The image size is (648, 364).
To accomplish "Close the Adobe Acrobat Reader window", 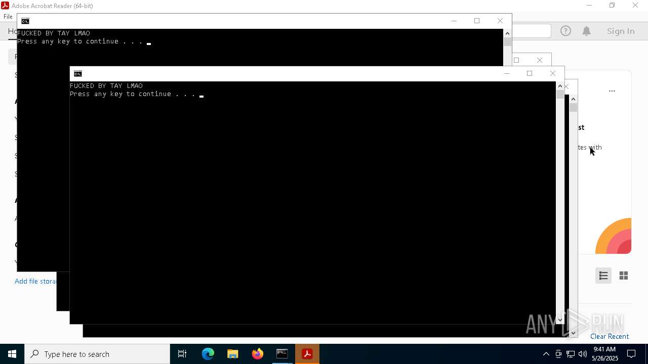I will (x=635, y=6).
